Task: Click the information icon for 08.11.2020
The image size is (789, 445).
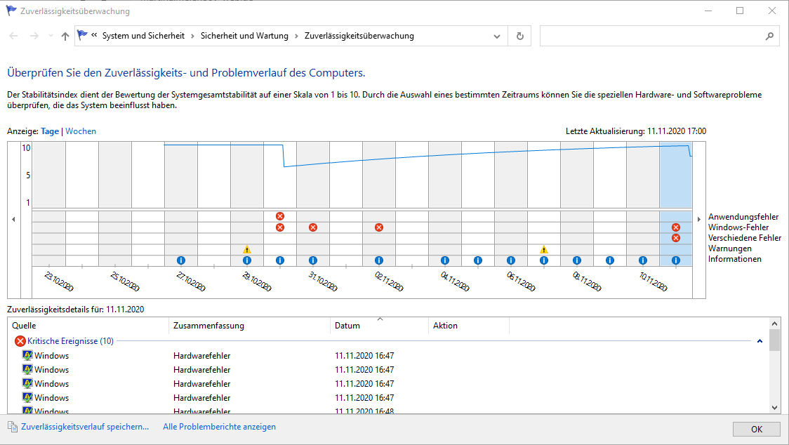Action: point(577,260)
